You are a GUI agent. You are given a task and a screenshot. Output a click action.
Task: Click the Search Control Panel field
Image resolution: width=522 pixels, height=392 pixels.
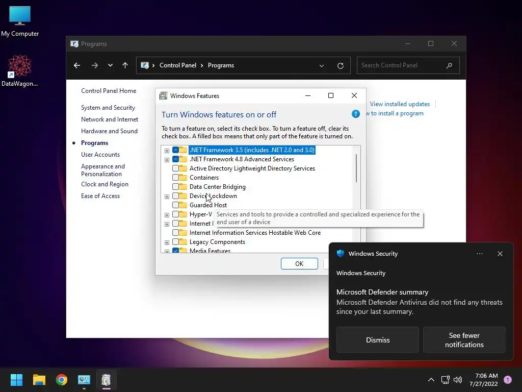pyautogui.click(x=408, y=65)
